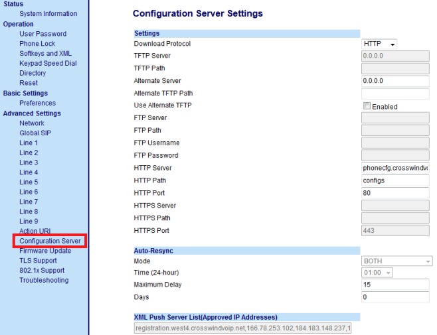Open Softkeys and XML settings

coord(45,54)
